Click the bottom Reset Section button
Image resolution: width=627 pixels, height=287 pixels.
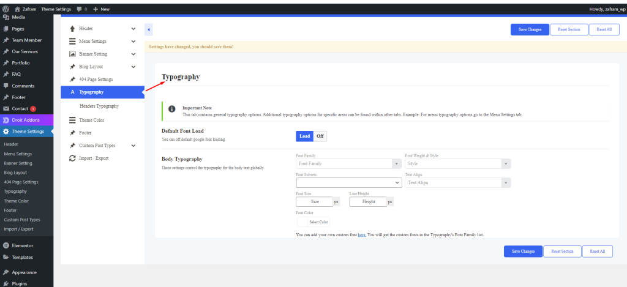562,252
